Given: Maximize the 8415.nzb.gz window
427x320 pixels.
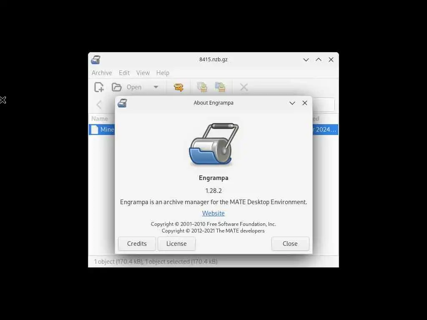Looking at the screenshot, I should coord(319,60).
